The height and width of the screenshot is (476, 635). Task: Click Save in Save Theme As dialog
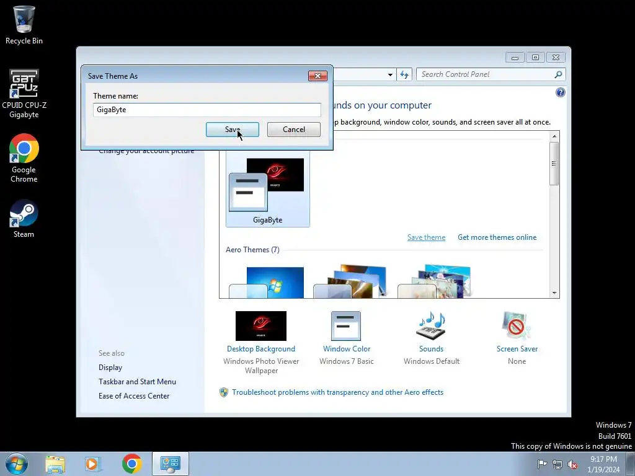pyautogui.click(x=232, y=130)
